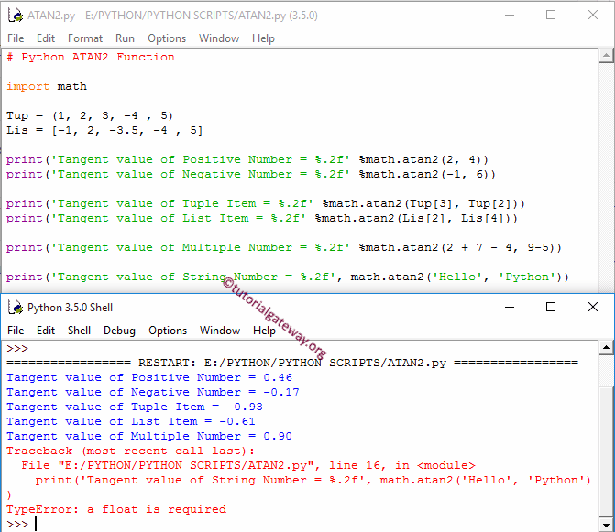Click traceback 'File ... line 16, in <module>' line

(x=248, y=466)
